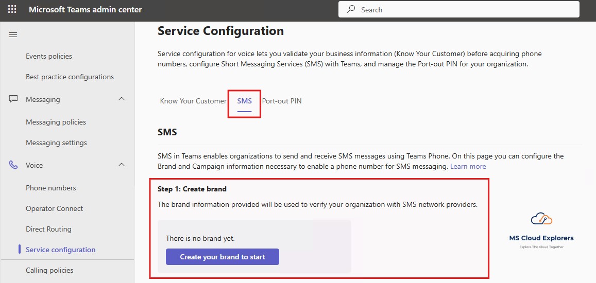The width and height of the screenshot is (596, 283).
Task: Open Best practice configurations
Action: tap(70, 77)
